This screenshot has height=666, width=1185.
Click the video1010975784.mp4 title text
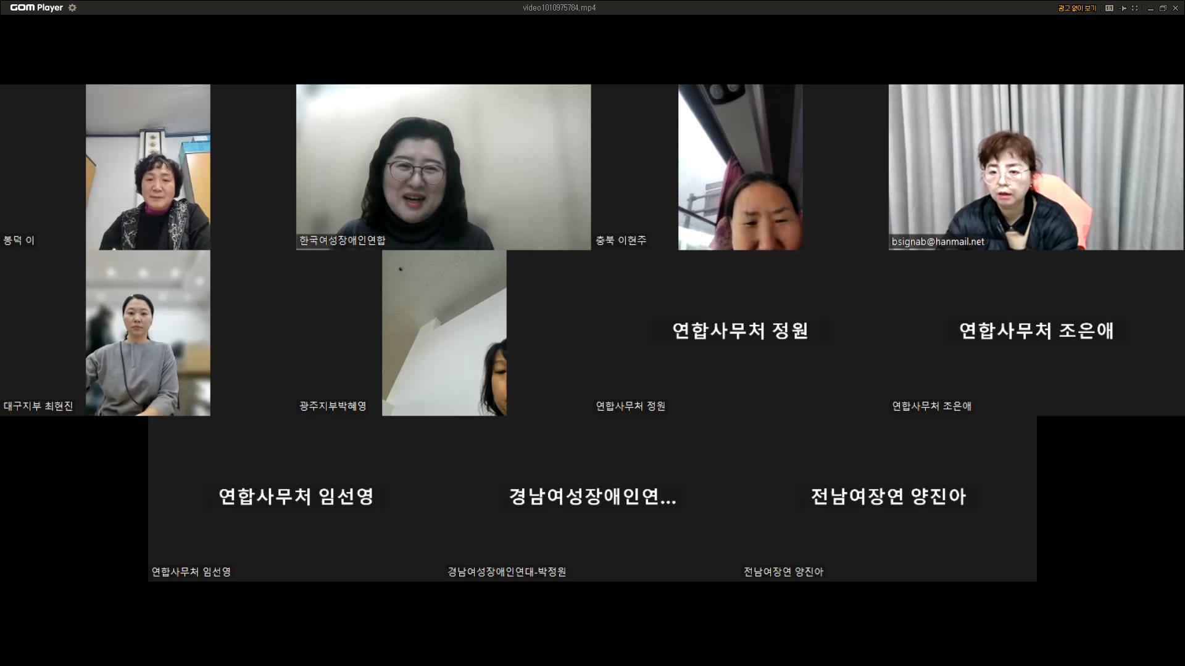coord(559,8)
